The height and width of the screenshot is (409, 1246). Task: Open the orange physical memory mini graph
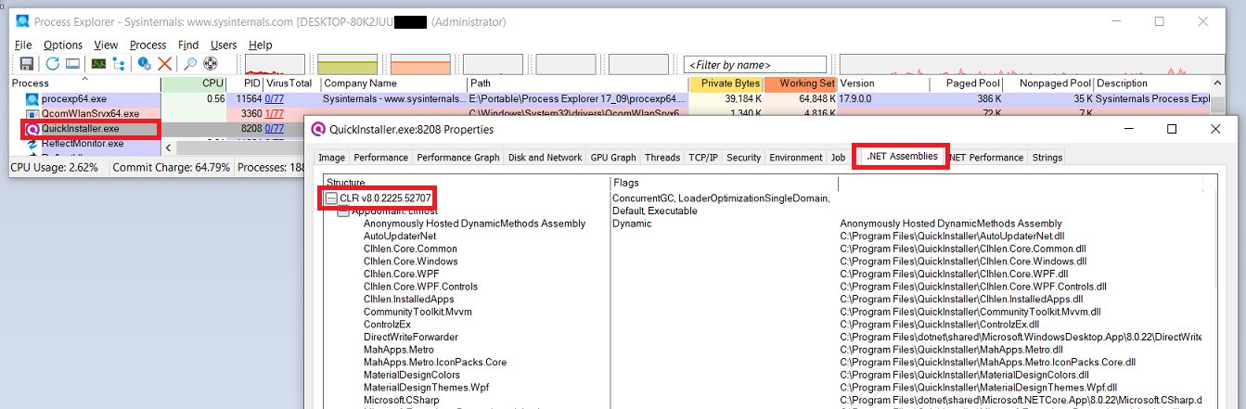click(x=420, y=65)
